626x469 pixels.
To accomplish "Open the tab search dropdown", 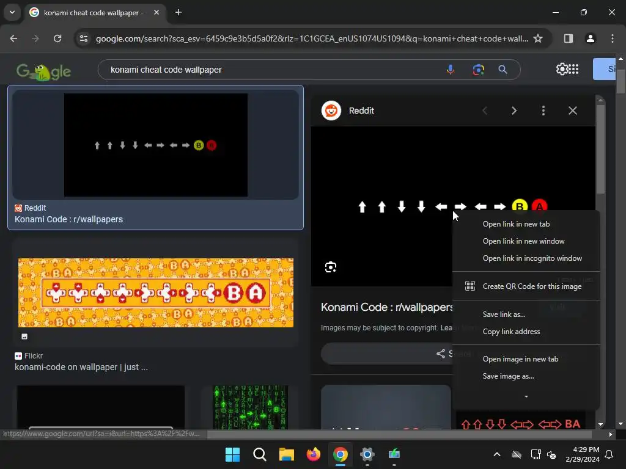I will [12, 12].
